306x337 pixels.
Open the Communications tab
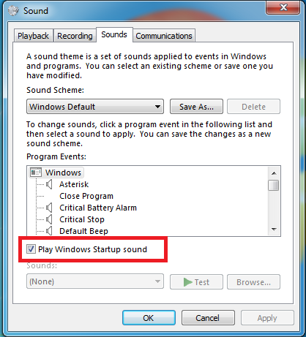click(x=164, y=36)
